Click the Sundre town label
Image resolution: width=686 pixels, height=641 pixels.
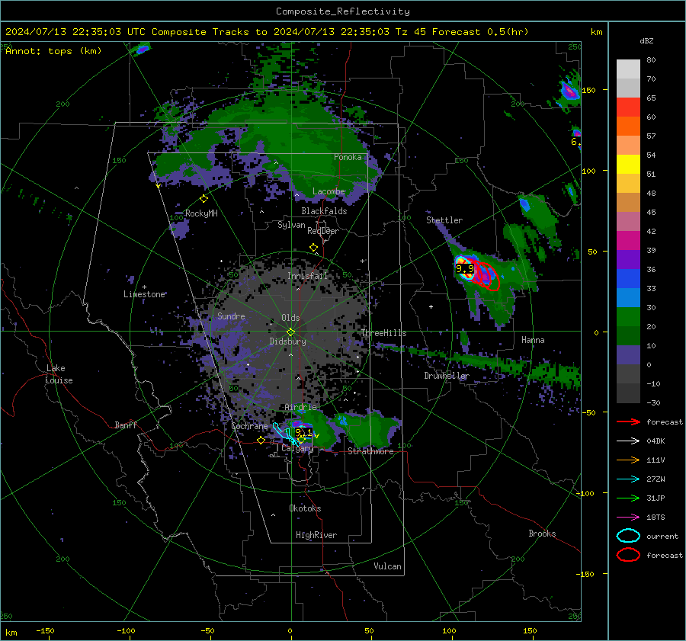(x=231, y=316)
